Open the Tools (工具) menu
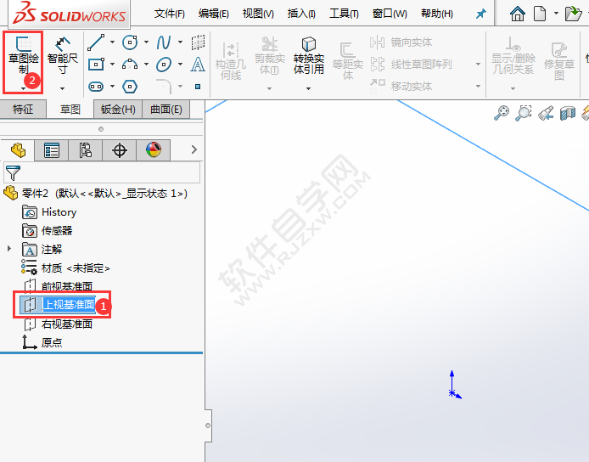Viewport: 589px width, 462px height. (x=344, y=14)
